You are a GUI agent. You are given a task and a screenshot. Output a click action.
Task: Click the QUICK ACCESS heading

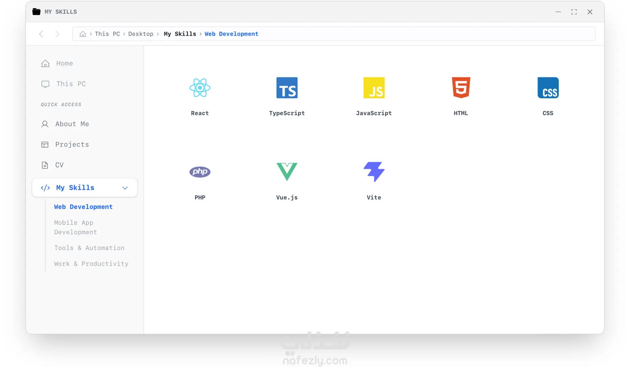[61, 105]
